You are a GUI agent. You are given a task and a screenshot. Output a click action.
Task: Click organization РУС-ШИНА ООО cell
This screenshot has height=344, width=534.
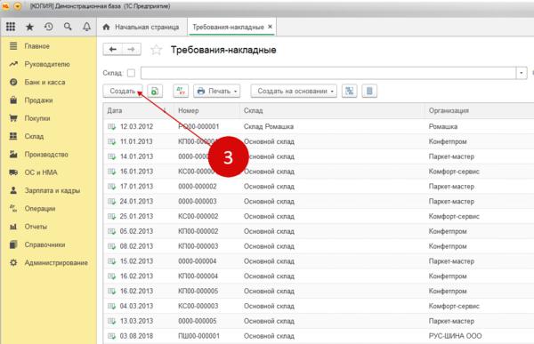coord(455,336)
